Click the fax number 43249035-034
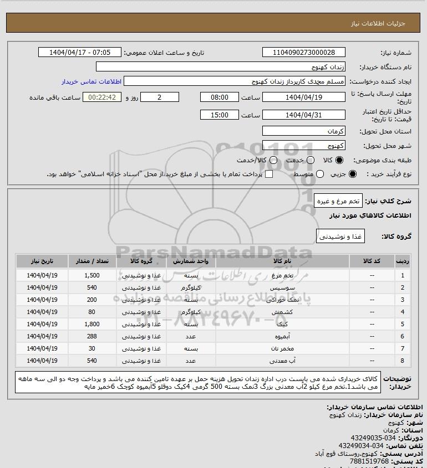The width and height of the screenshot is (427, 468). [373, 438]
